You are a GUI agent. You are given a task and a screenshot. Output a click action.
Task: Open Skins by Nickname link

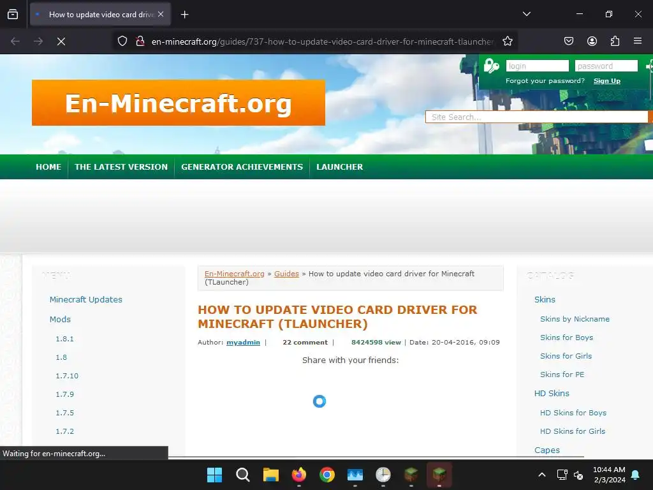pyautogui.click(x=575, y=319)
